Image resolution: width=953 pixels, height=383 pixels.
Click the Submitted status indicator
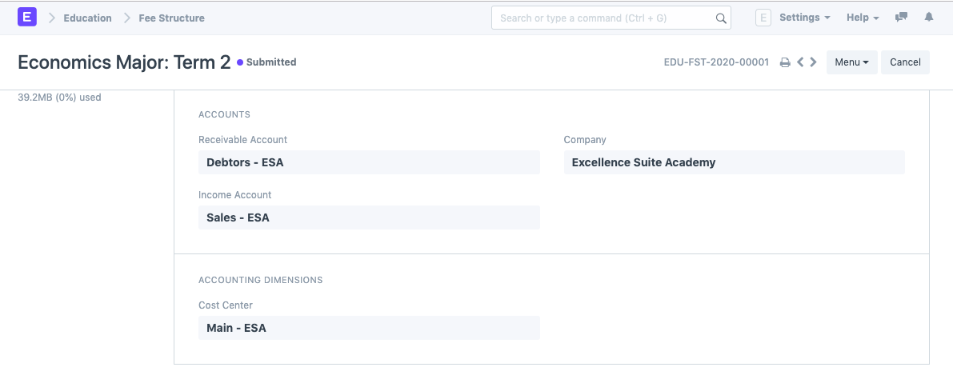click(x=267, y=62)
